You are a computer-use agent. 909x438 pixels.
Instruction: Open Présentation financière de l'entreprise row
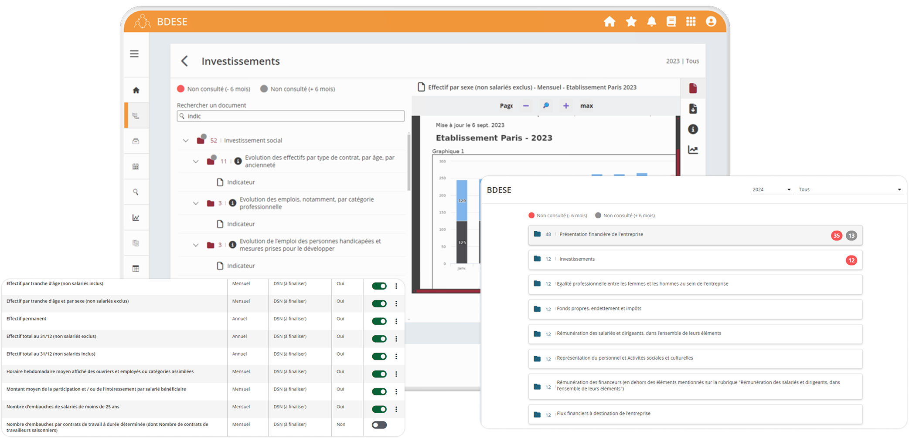[695, 235]
